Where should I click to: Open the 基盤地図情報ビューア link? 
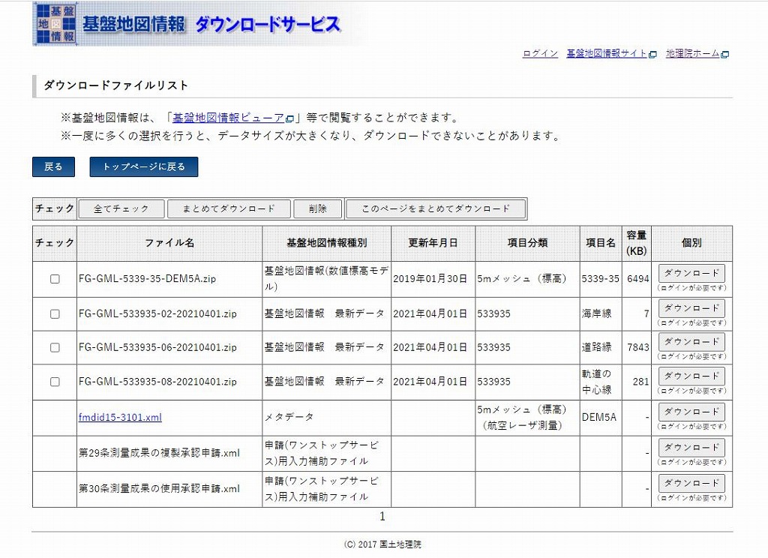(228, 118)
